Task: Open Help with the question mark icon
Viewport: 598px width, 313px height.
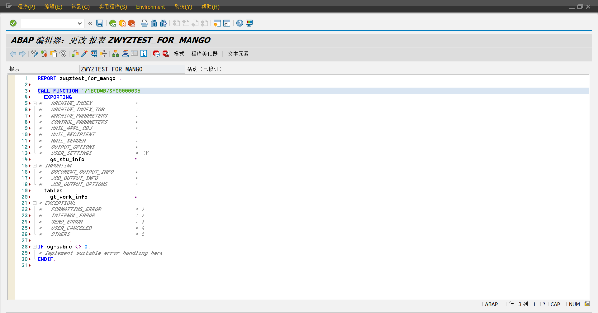Action: tap(240, 23)
